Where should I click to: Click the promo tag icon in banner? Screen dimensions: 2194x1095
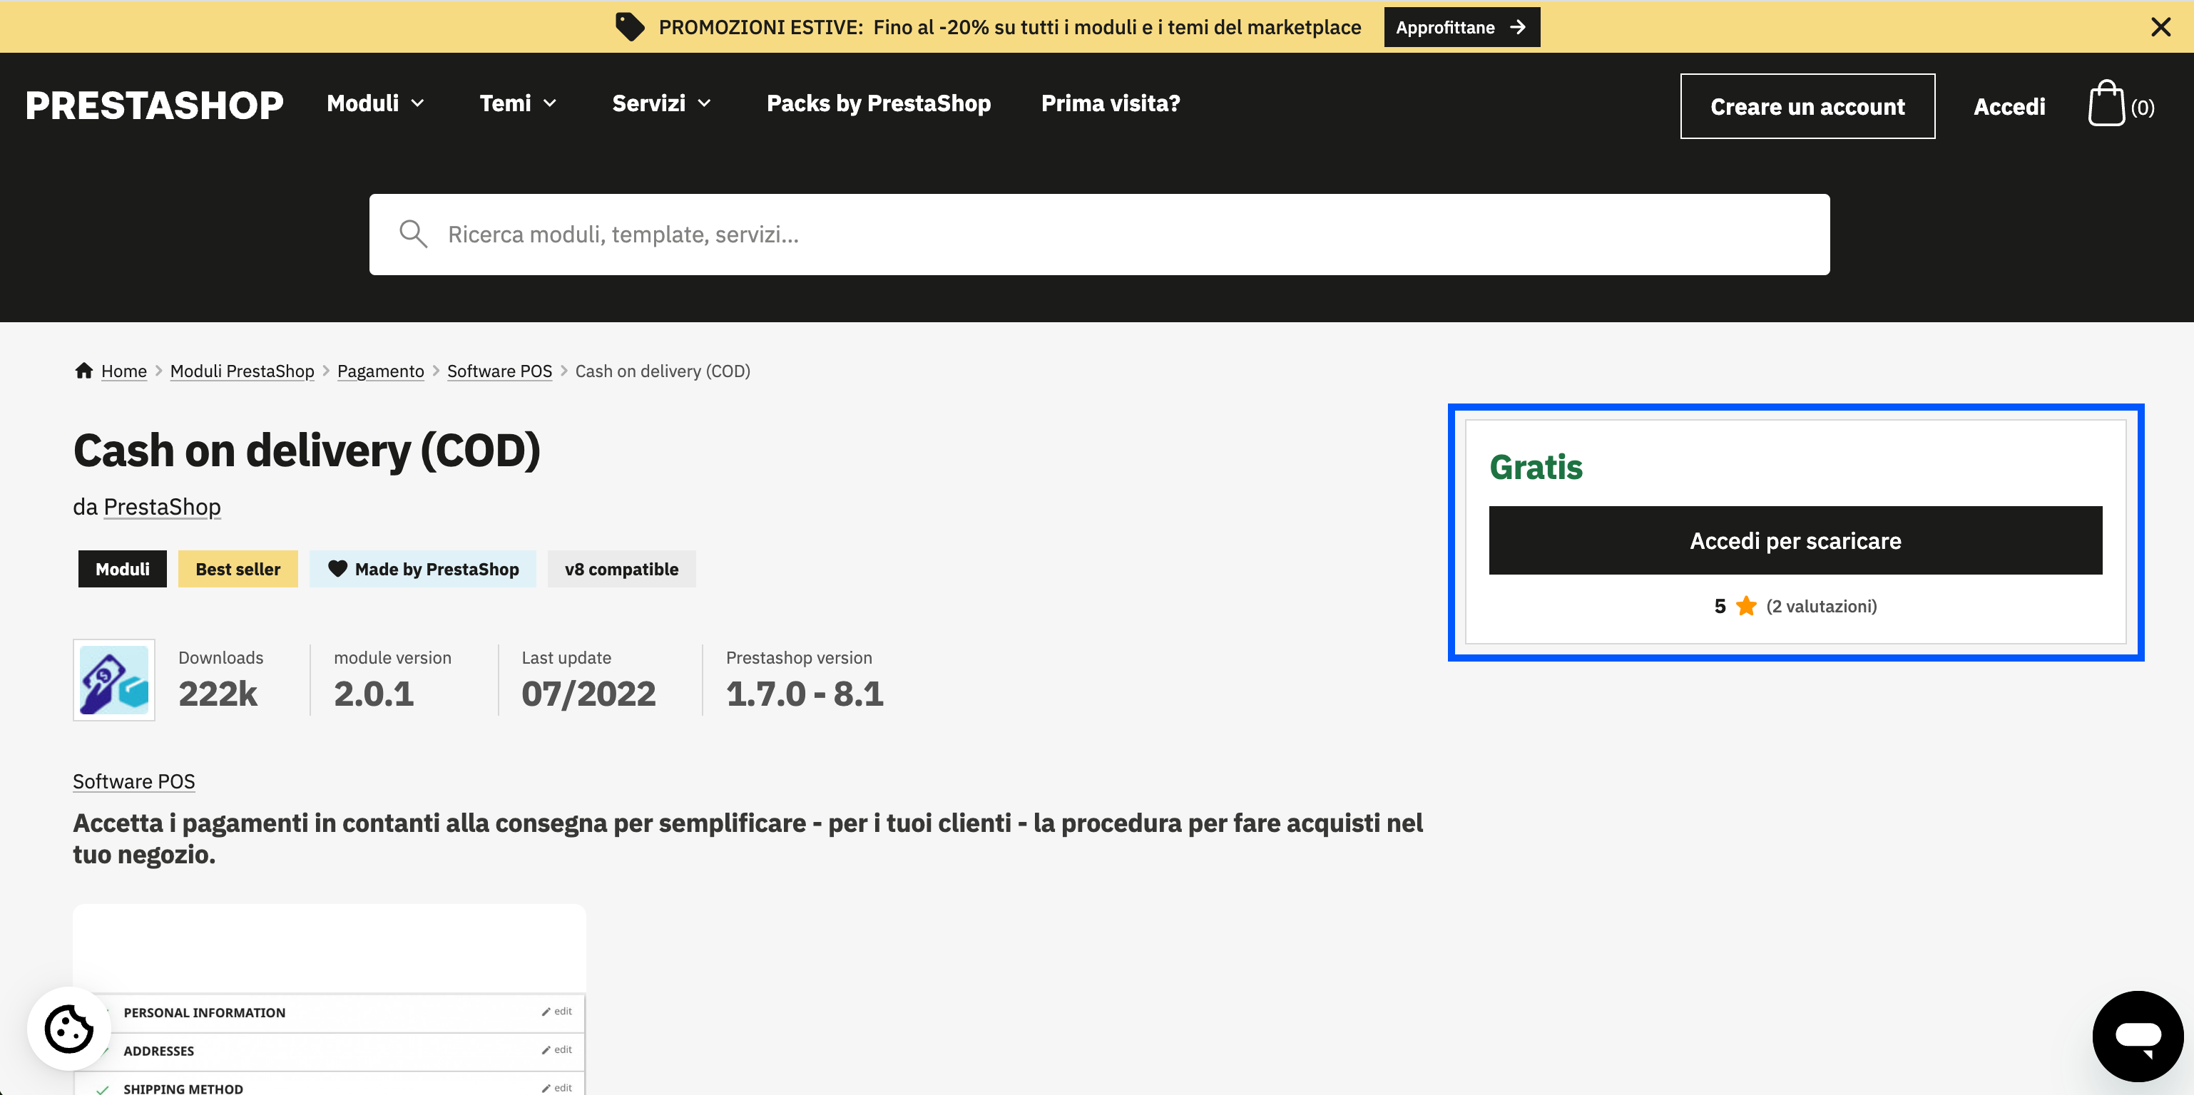click(x=629, y=27)
